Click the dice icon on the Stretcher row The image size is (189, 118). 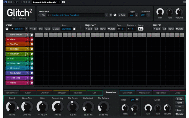[x=32, y=63]
